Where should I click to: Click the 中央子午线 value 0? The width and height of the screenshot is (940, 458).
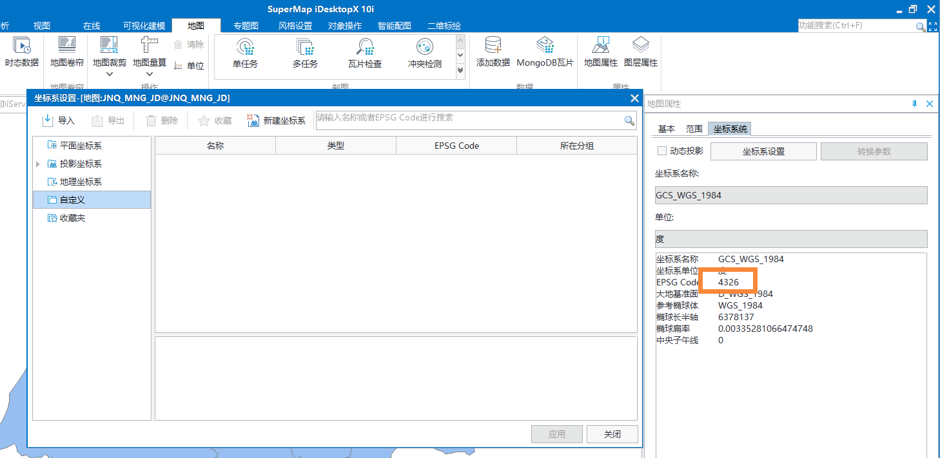point(721,340)
